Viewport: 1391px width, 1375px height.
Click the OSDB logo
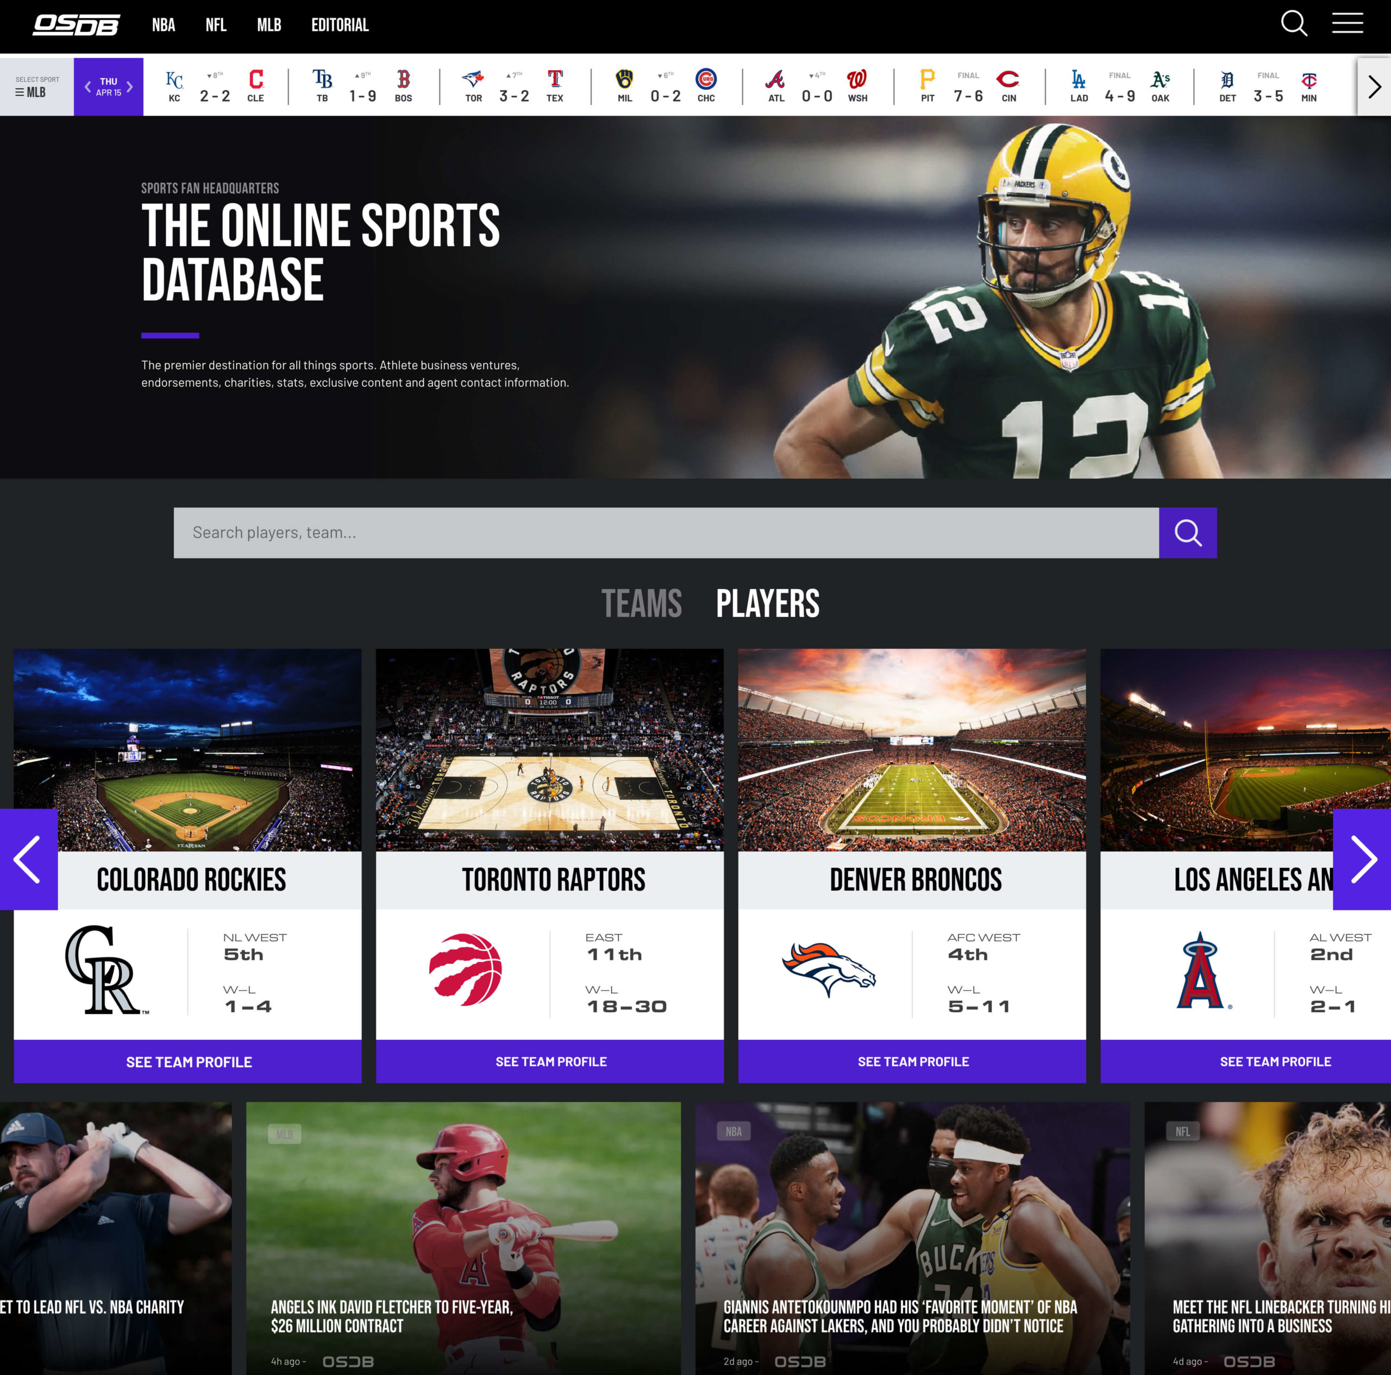[x=76, y=25]
